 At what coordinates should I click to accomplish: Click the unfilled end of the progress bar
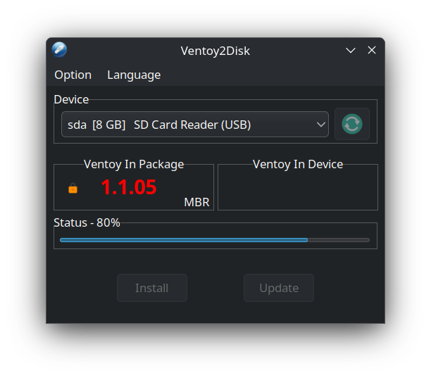click(x=338, y=240)
